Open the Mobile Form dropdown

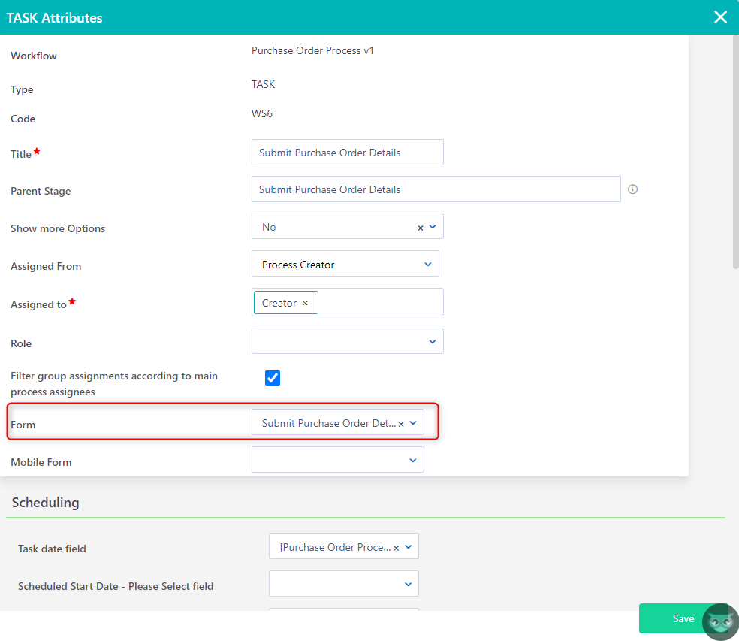pos(412,459)
